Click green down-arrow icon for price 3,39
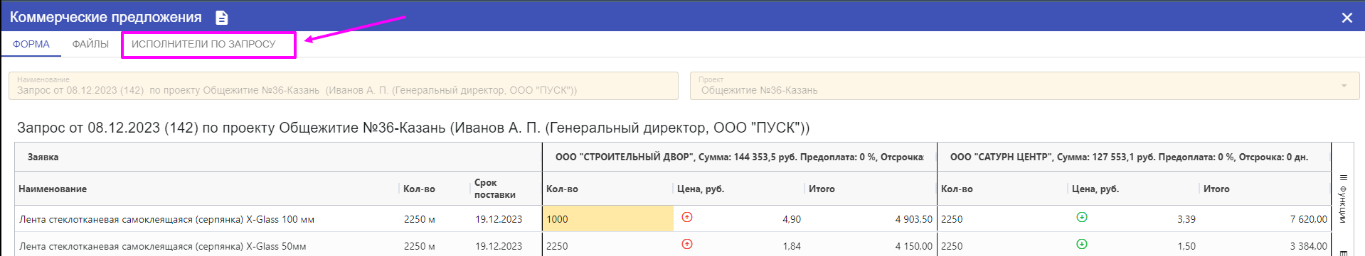 (x=1082, y=217)
